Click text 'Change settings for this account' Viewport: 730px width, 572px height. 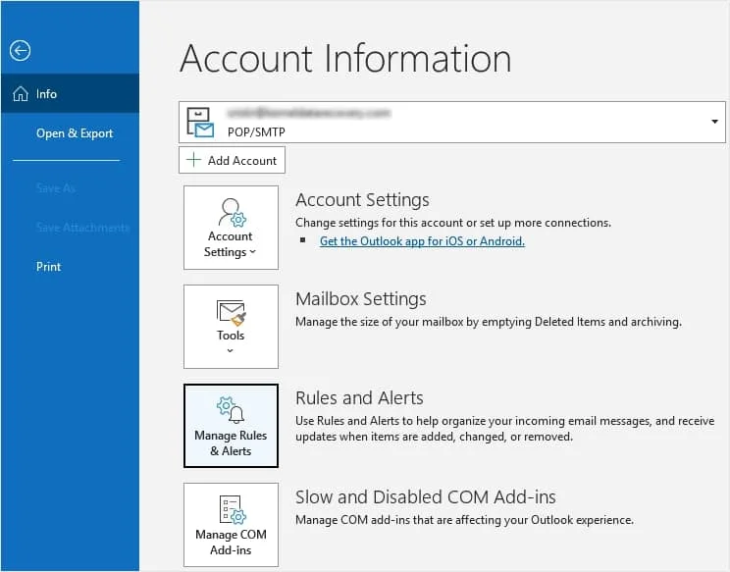(x=380, y=223)
